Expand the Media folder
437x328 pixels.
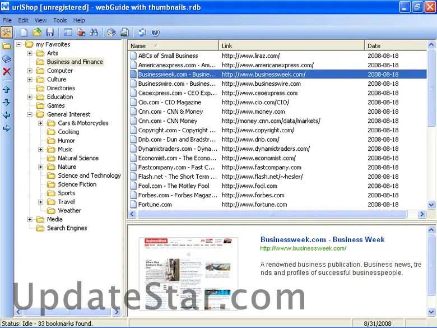30,219
